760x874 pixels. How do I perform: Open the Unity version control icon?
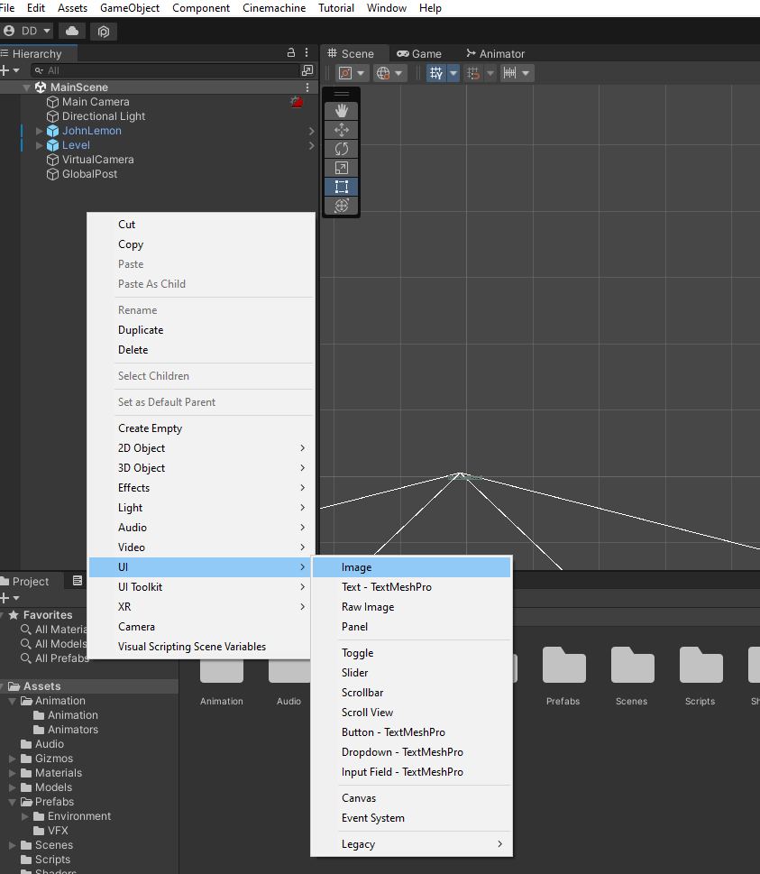(x=103, y=32)
